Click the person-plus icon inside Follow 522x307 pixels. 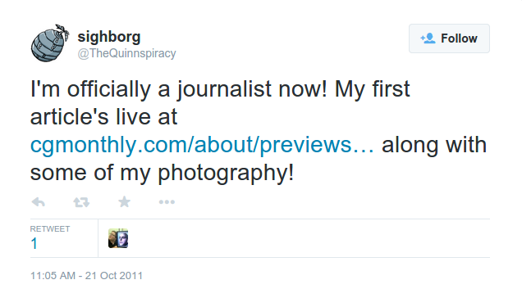click(428, 38)
